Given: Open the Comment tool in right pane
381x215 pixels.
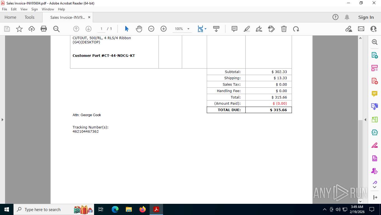Looking at the screenshot, I should click(x=375, y=94).
